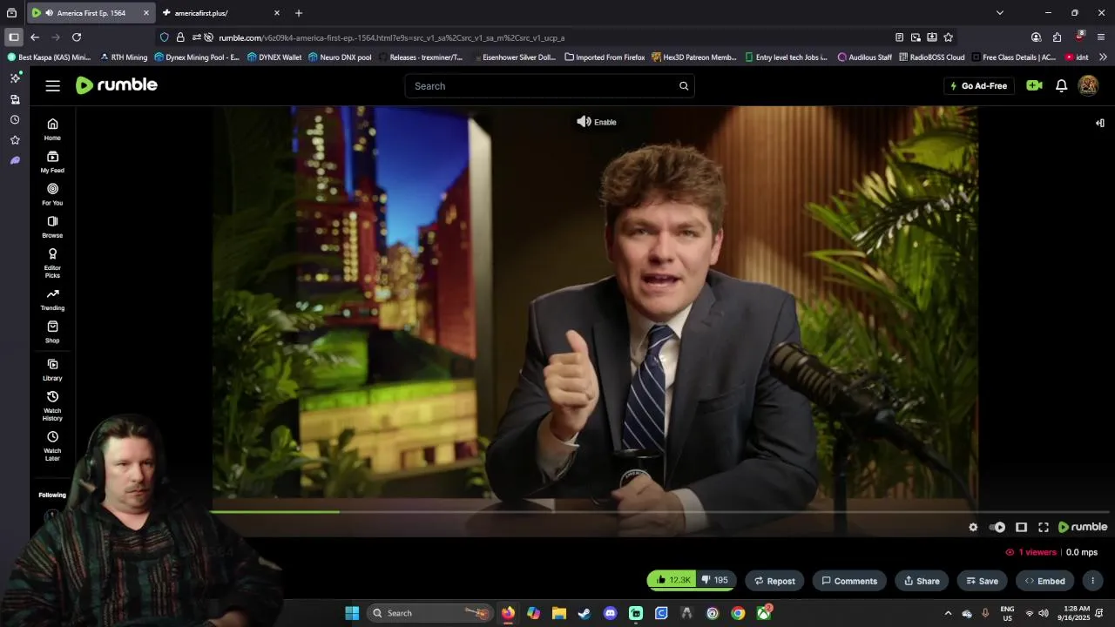Open Comments section
Viewport: 1115px width, 627px height.
tap(849, 581)
